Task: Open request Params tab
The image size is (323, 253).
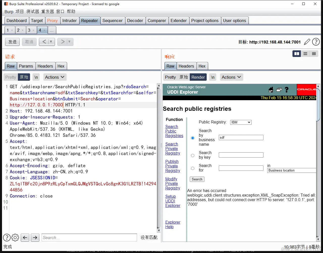Action: (x=26, y=66)
